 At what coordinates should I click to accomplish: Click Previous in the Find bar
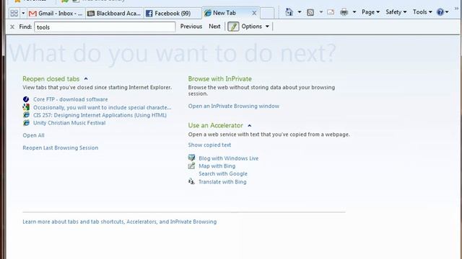[x=191, y=27]
